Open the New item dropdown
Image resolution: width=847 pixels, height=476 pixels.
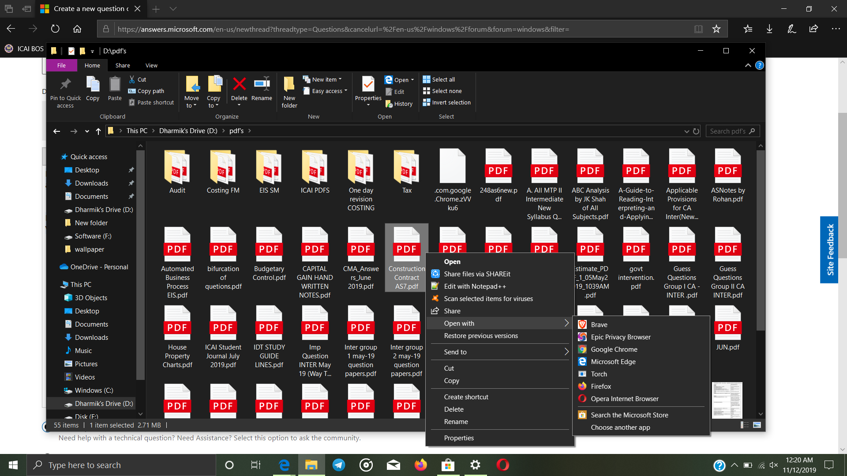click(322, 79)
